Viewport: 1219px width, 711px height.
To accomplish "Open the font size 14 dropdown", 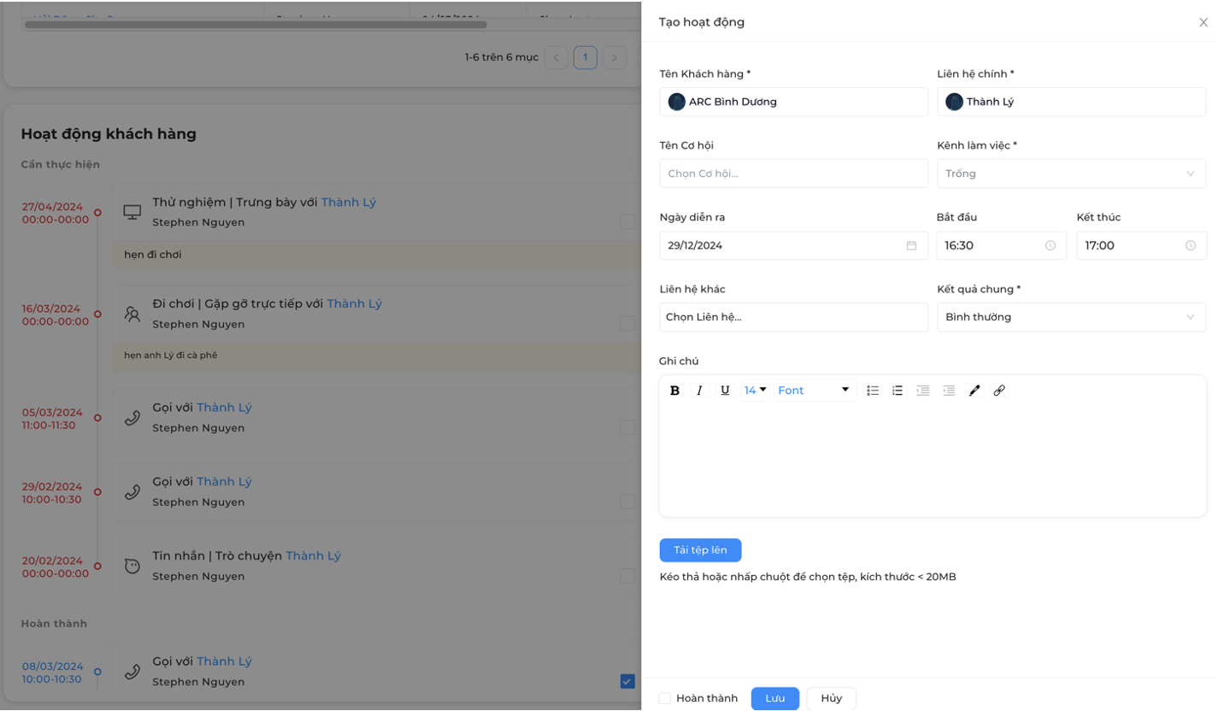I will click(755, 391).
